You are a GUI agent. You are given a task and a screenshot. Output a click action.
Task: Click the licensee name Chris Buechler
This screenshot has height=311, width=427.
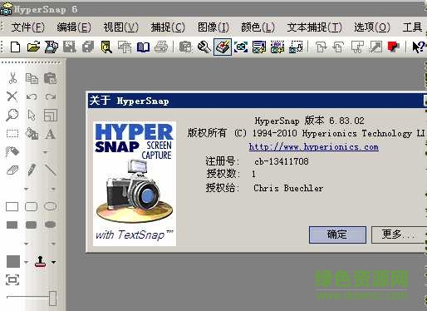pyautogui.click(x=288, y=188)
